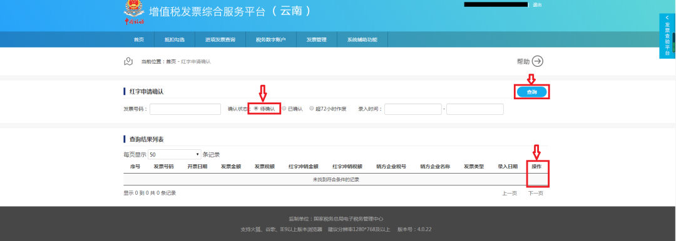Sort by the 序号 column header
The width and height of the screenshot is (676, 241).
click(x=135, y=166)
